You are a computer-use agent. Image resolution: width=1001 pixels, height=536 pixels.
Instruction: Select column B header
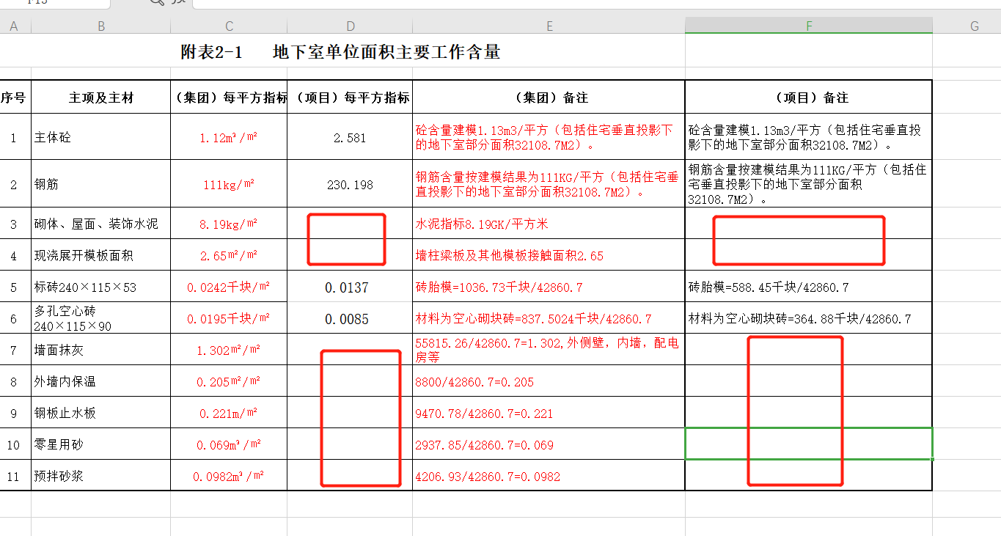[101, 26]
